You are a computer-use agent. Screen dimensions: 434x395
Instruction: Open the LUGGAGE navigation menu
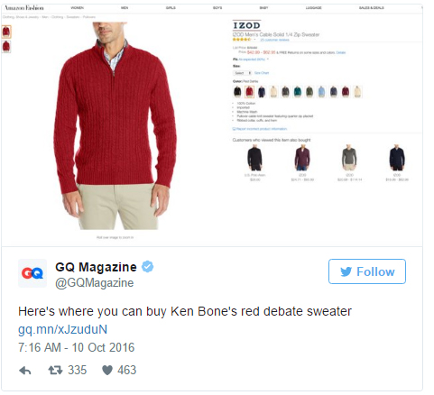click(313, 8)
